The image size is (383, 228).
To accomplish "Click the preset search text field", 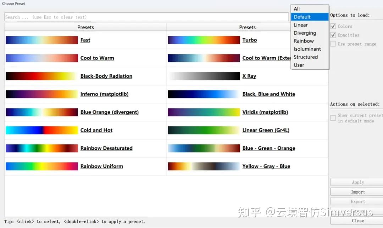I will (146, 17).
